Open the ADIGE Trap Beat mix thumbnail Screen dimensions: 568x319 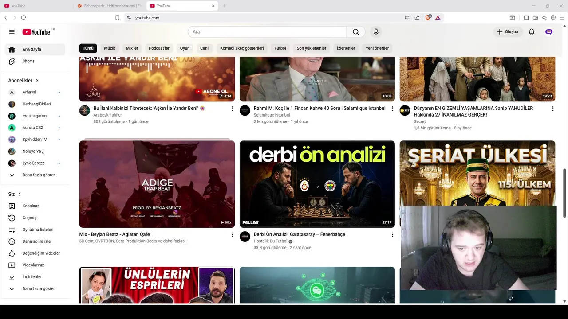coord(157,184)
